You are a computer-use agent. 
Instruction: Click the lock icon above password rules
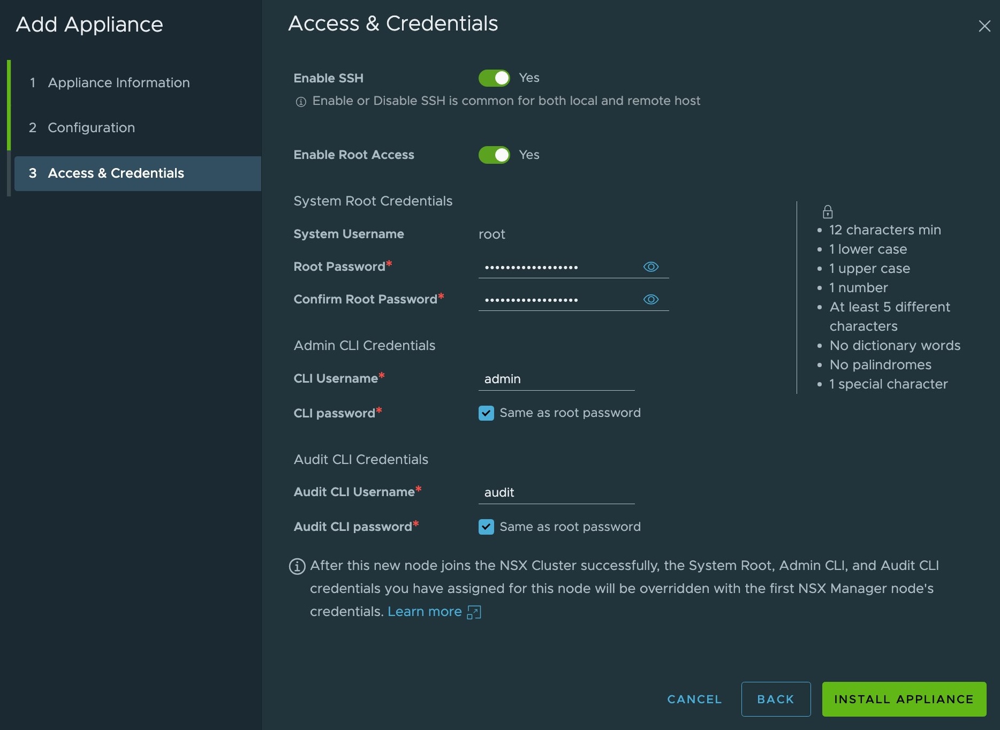pyautogui.click(x=828, y=212)
